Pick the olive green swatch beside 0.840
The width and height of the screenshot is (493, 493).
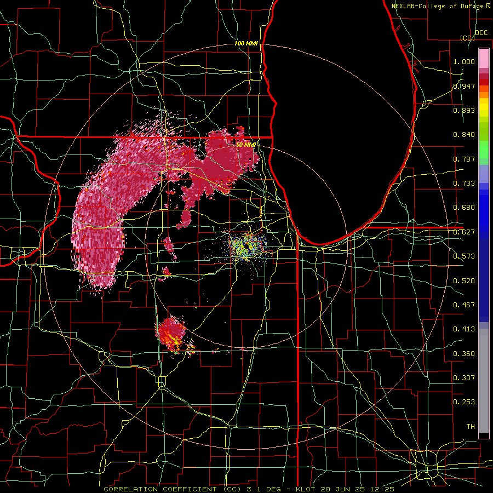(x=484, y=134)
